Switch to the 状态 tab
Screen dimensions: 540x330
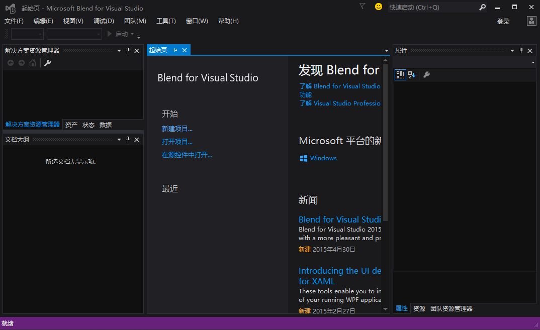pyautogui.click(x=88, y=125)
